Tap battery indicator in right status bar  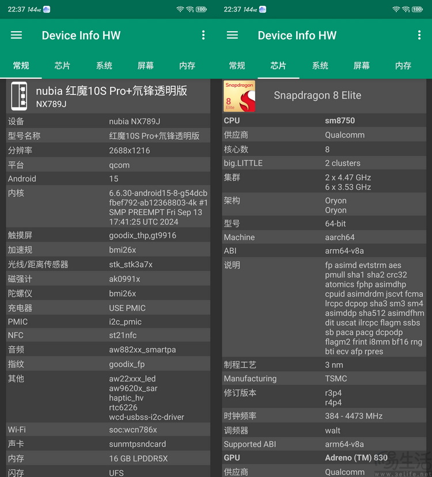(x=417, y=9)
